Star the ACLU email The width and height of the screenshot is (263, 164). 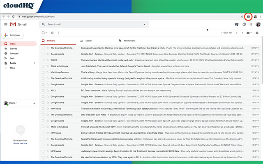[48, 90]
